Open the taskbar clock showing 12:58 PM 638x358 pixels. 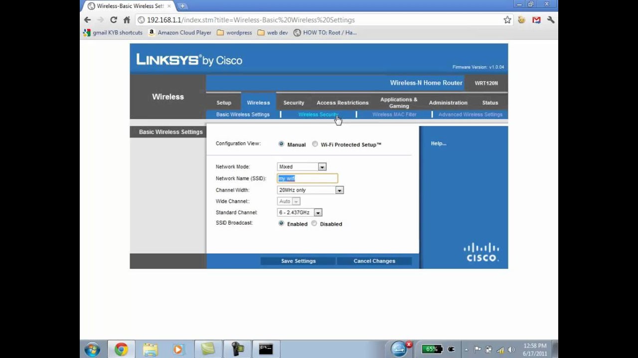coord(535,350)
